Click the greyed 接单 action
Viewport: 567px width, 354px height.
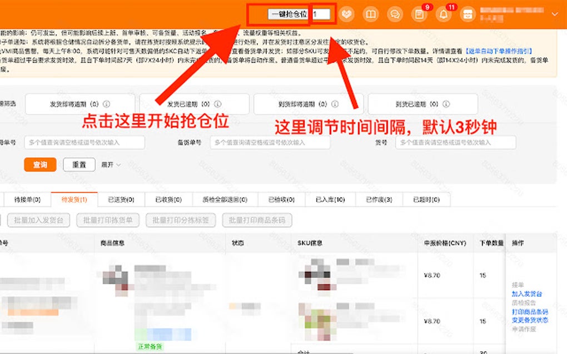518,285
